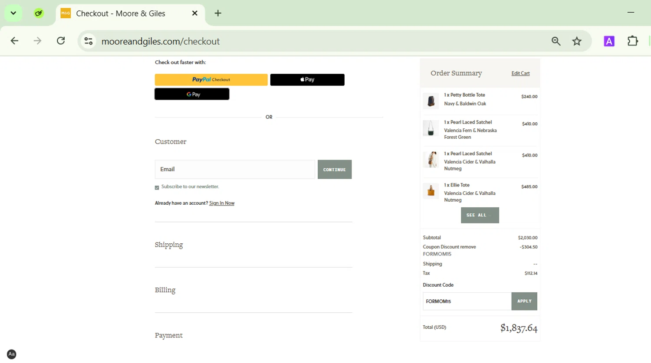651x363 pixels.
Task: Select the Cider Pearl Laced Satchel thumbnail
Action: tap(431, 160)
